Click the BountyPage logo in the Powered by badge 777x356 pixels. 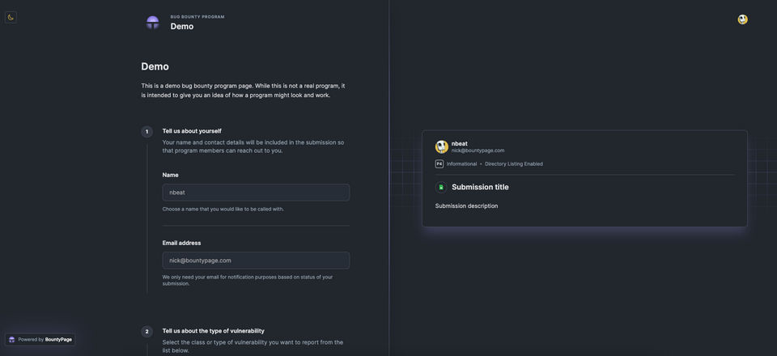tap(12, 340)
